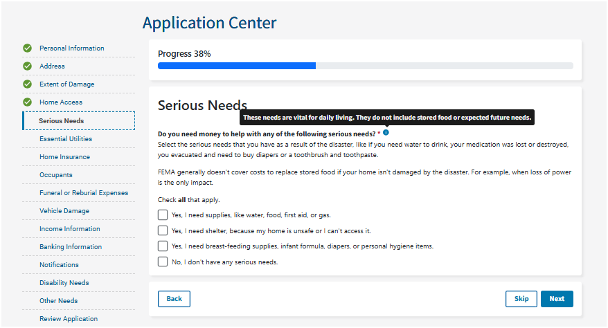Open the Review Application step

tap(69, 319)
